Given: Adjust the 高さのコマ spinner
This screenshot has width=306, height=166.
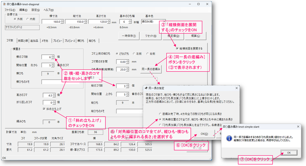Looking at the screenshot, I should 54,95.
